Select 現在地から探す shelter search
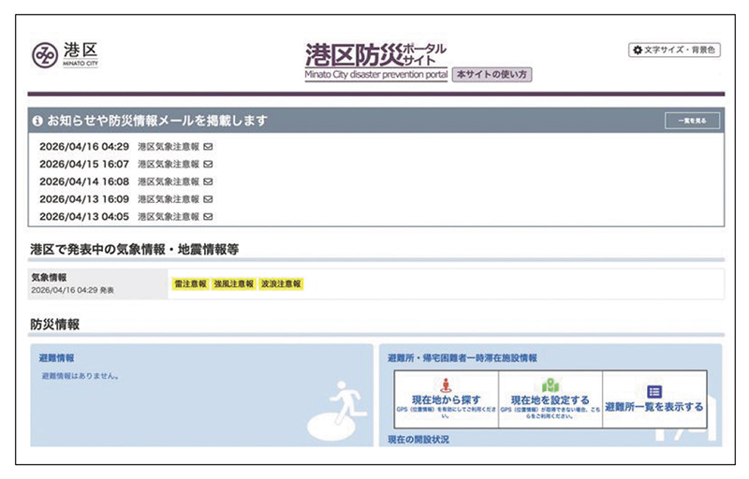This screenshot has width=749, height=479. click(x=447, y=399)
